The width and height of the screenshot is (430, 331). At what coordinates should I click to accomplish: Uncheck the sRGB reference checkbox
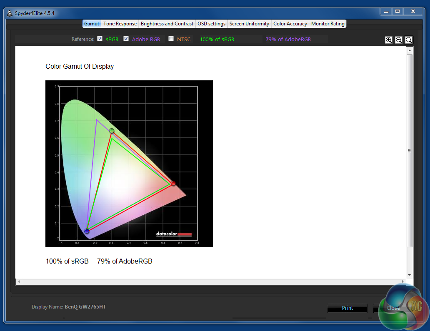(100, 39)
